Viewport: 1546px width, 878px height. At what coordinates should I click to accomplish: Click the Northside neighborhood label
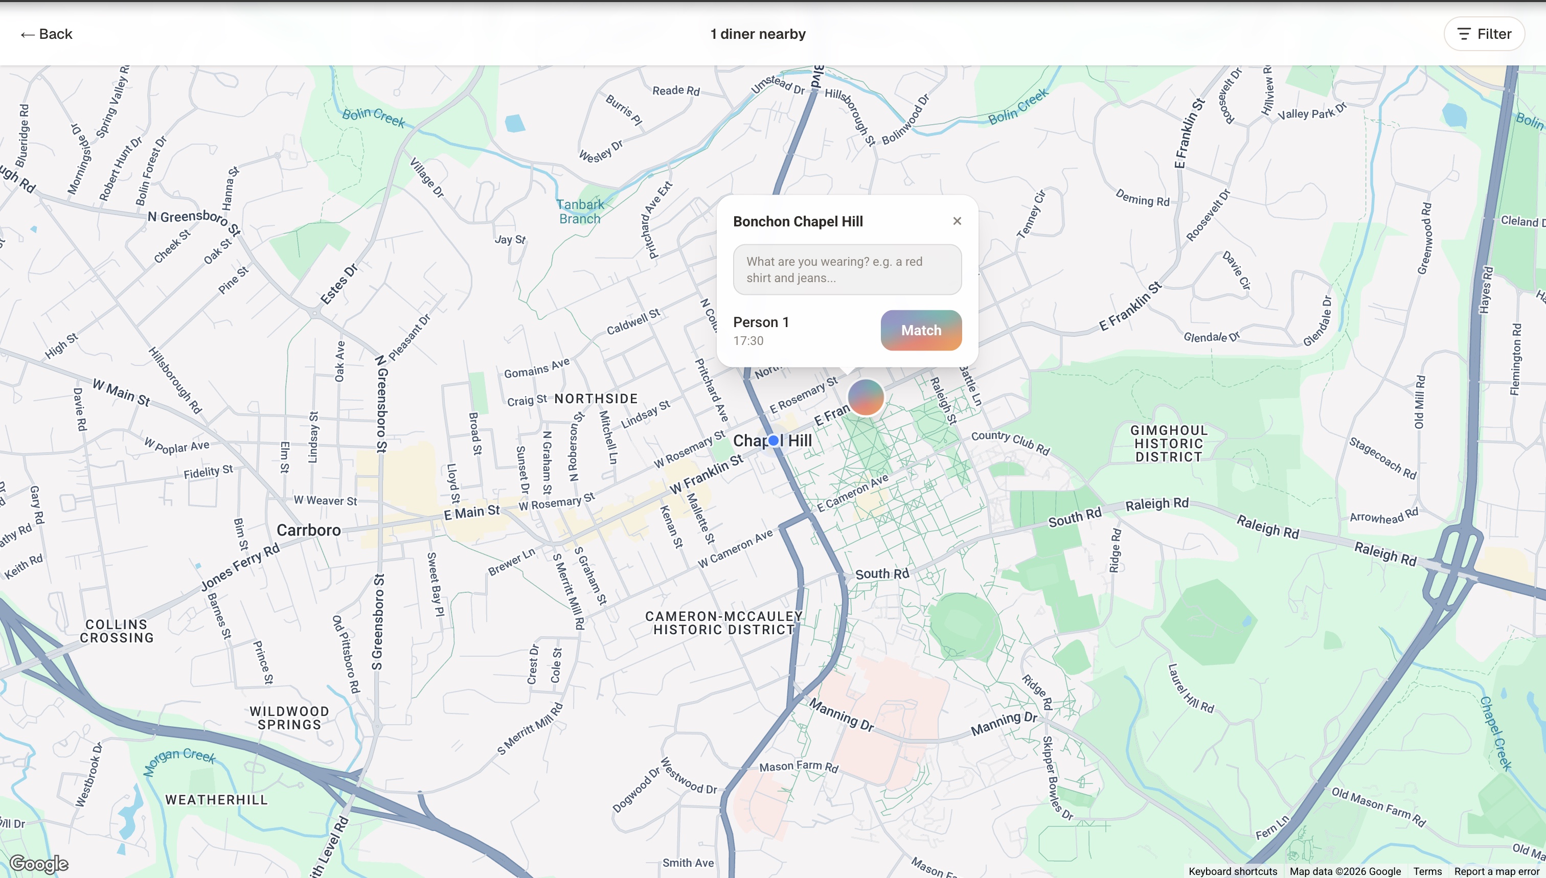596,399
